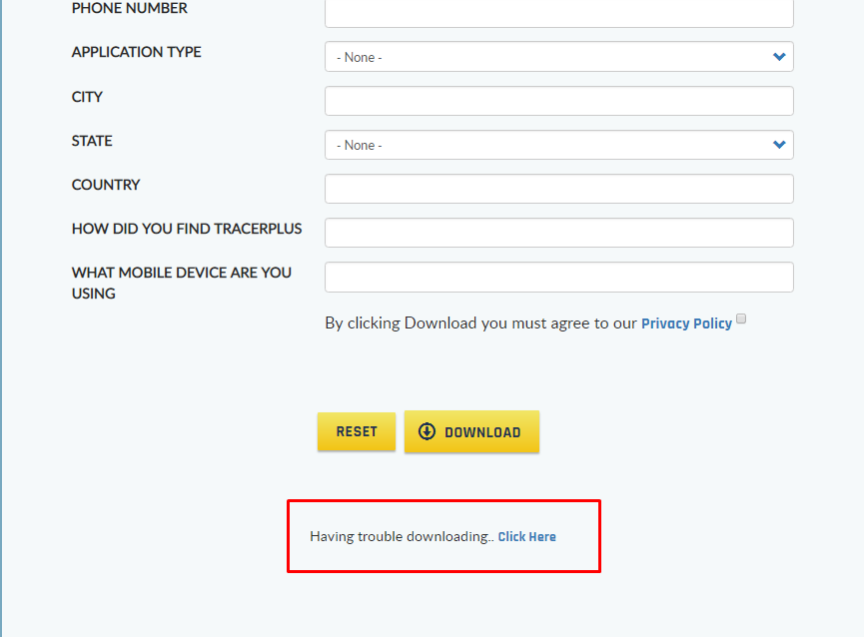This screenshot has height=637, width=864.
Task: Click the Reset button
Action: pos(356,431)
